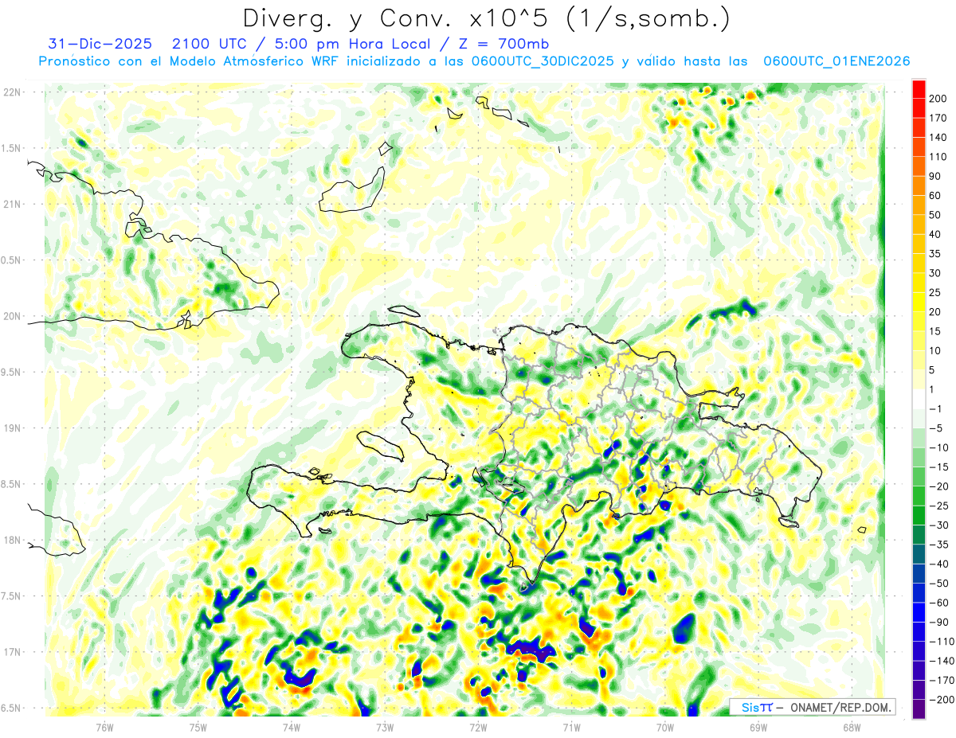Click the '75W' longitude axis label
Screen dimensions: 956x738
(x=198, y=727)
